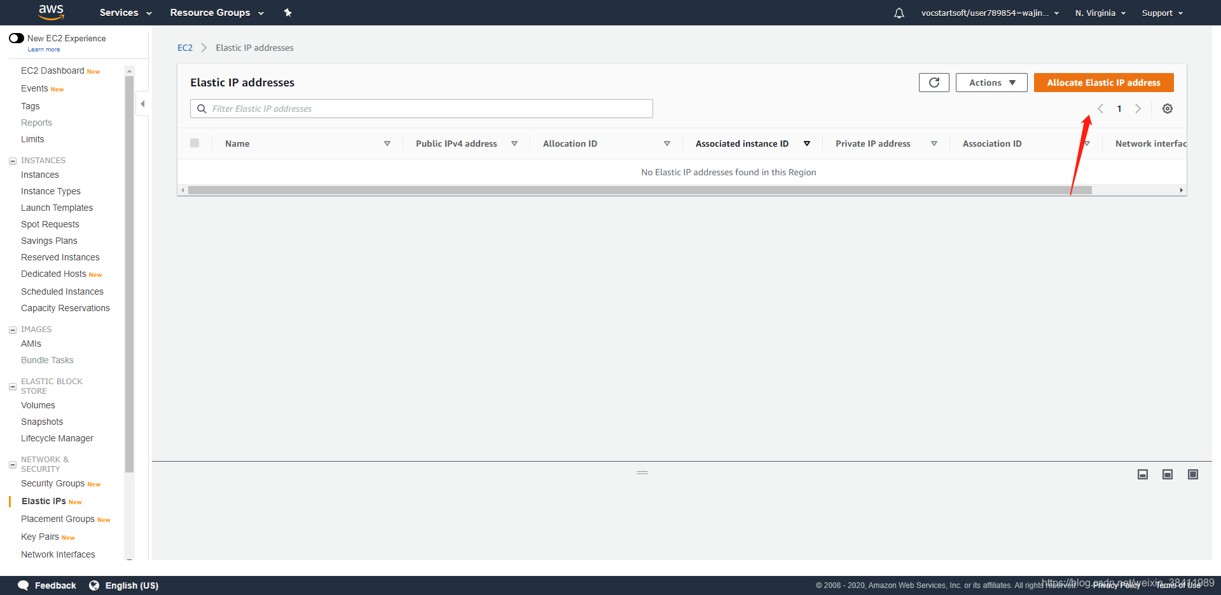Click page number 1 in pagination

pyautogui.click(x=1119, y=109)
